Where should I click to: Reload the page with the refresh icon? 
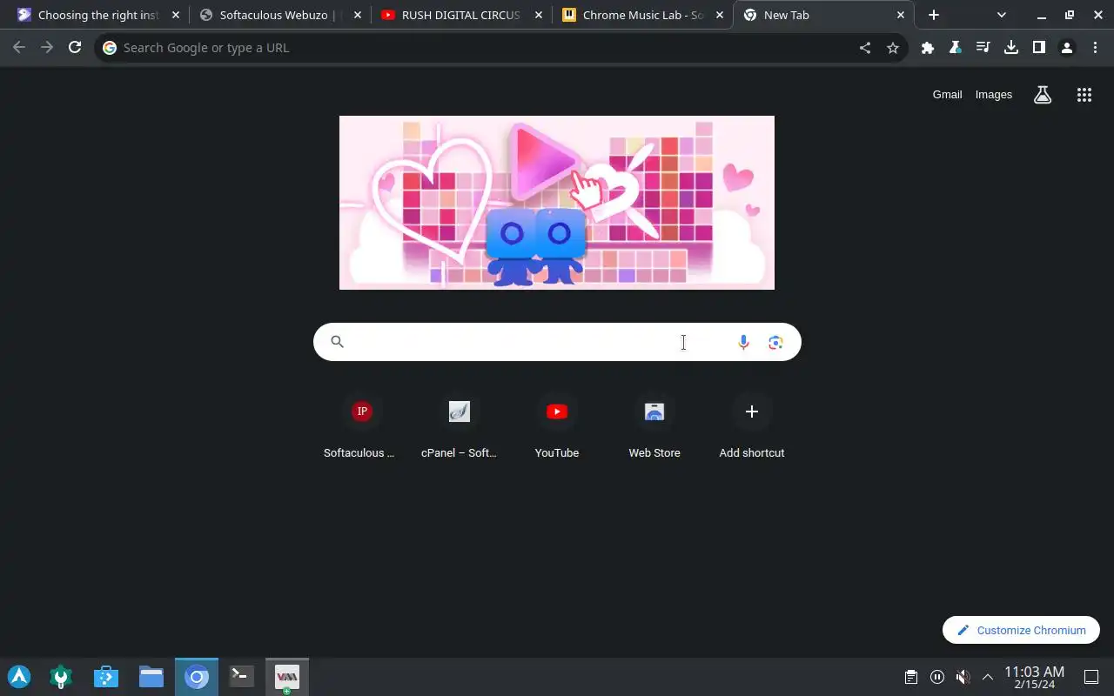75,48
